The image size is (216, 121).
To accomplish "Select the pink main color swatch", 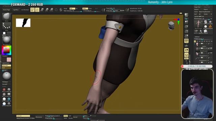I will click(x=9, y=60).
